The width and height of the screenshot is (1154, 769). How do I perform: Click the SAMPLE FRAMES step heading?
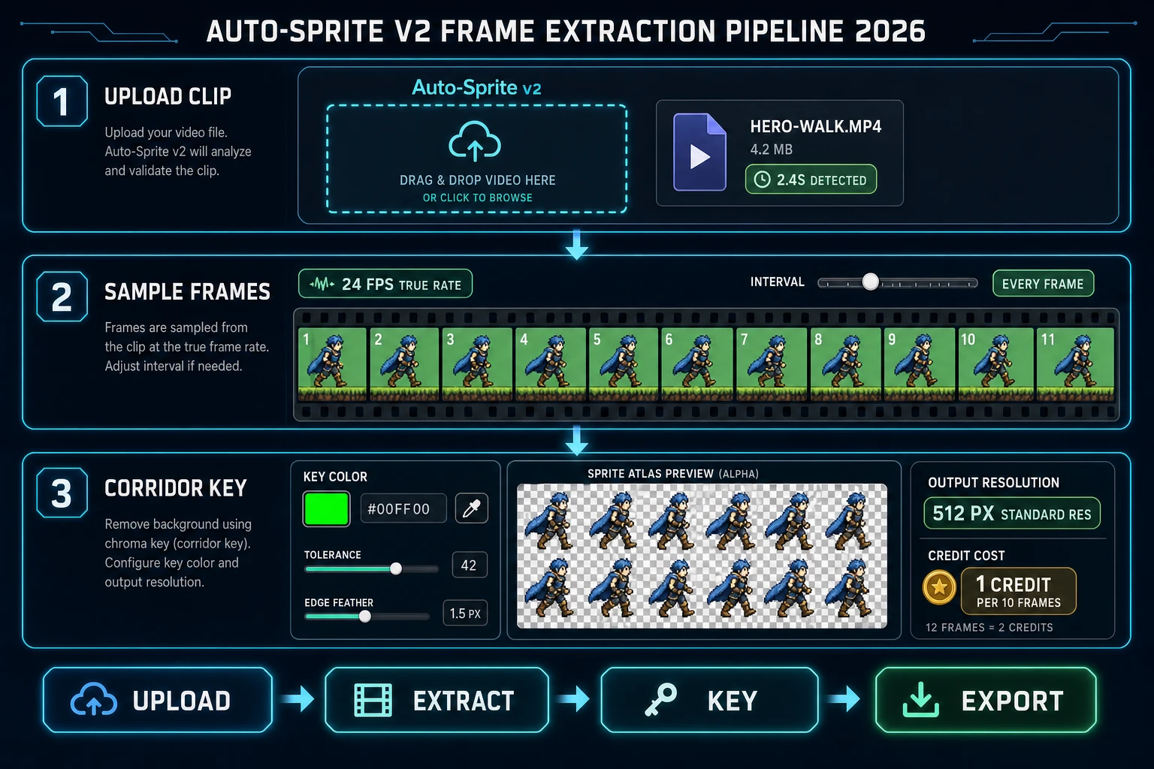187,291
